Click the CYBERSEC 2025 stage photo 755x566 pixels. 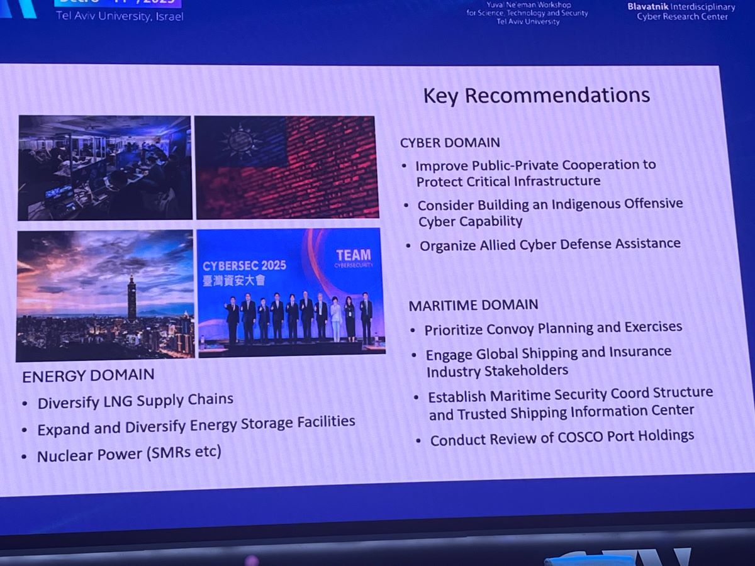[291, 292]
